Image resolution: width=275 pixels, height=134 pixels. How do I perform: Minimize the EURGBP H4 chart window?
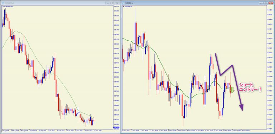[261, 3]
